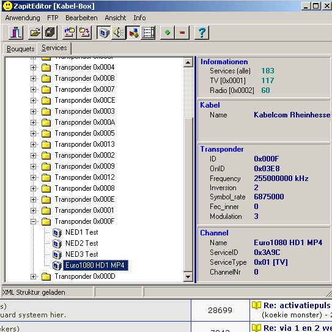332x332 pixels.
Task: Click the book icon beside Re: activatiepuls
Action: (256, 306)
